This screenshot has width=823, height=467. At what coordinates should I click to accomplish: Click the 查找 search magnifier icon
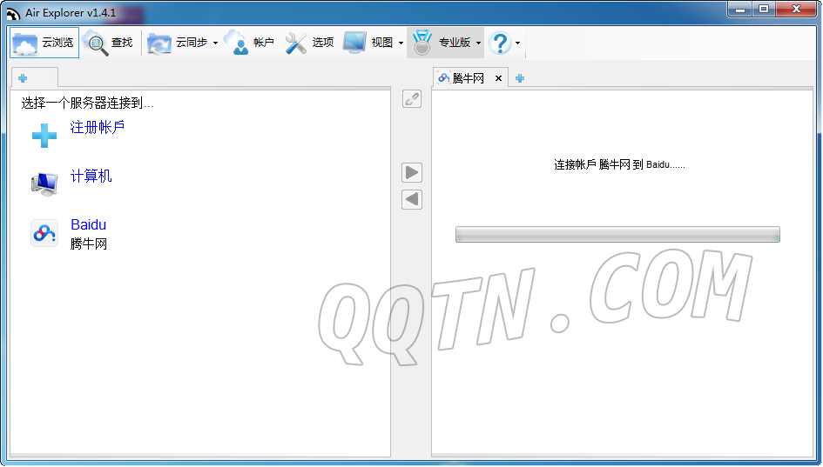click(x=96, y=43)
